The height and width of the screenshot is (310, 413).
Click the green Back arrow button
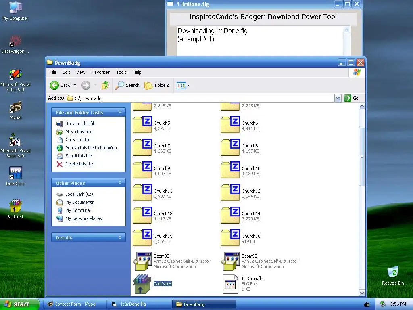pos(54,85)
